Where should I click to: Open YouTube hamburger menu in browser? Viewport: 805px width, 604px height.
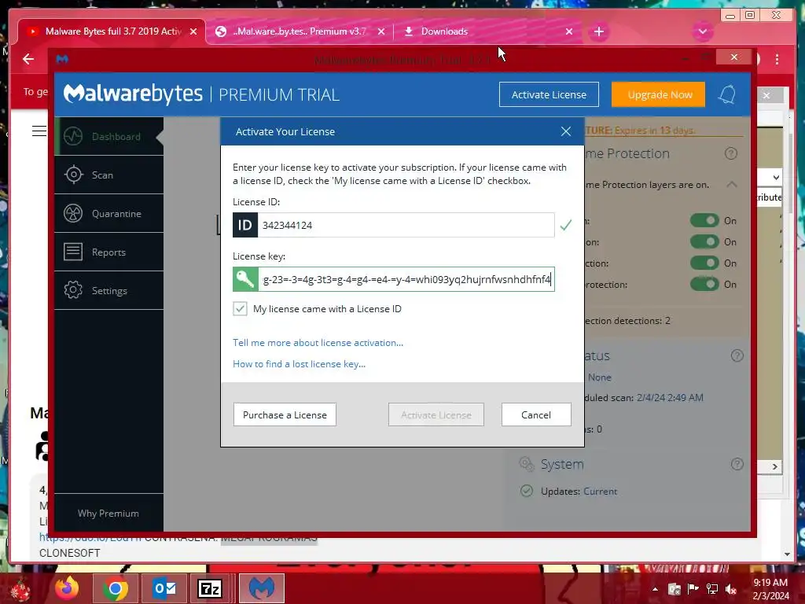[x=39, y=131]
